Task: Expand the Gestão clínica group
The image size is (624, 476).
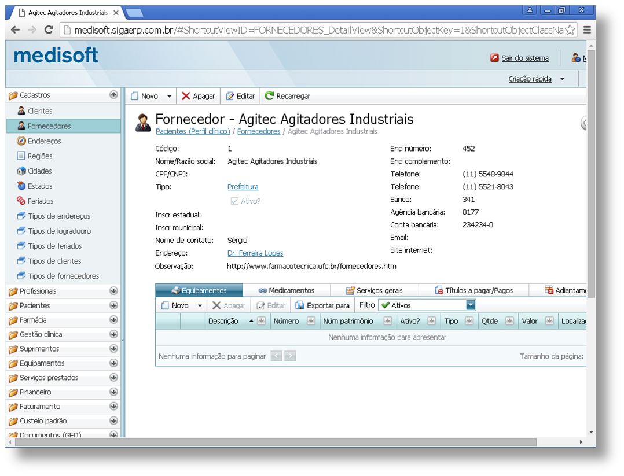Action: (x=114, y=334)
